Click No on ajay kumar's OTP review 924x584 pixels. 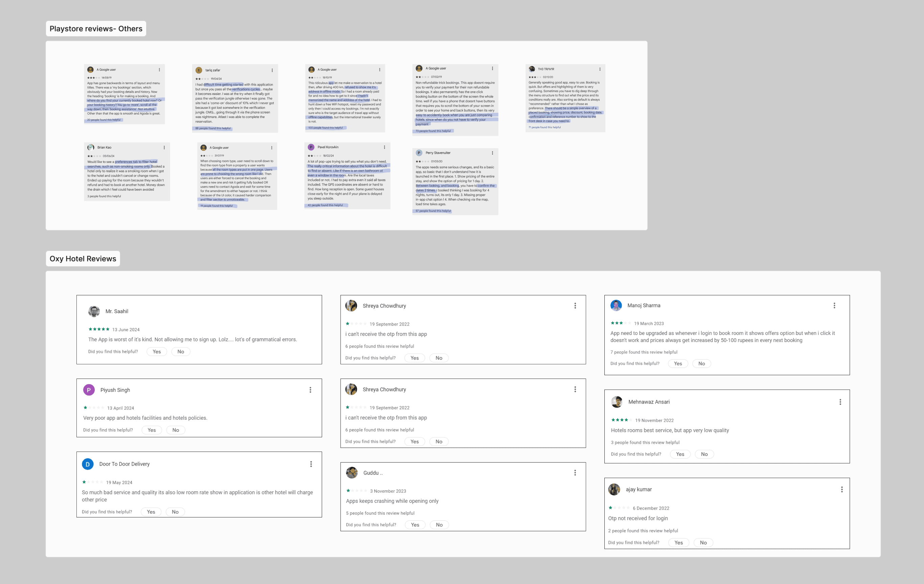point(703,542)
